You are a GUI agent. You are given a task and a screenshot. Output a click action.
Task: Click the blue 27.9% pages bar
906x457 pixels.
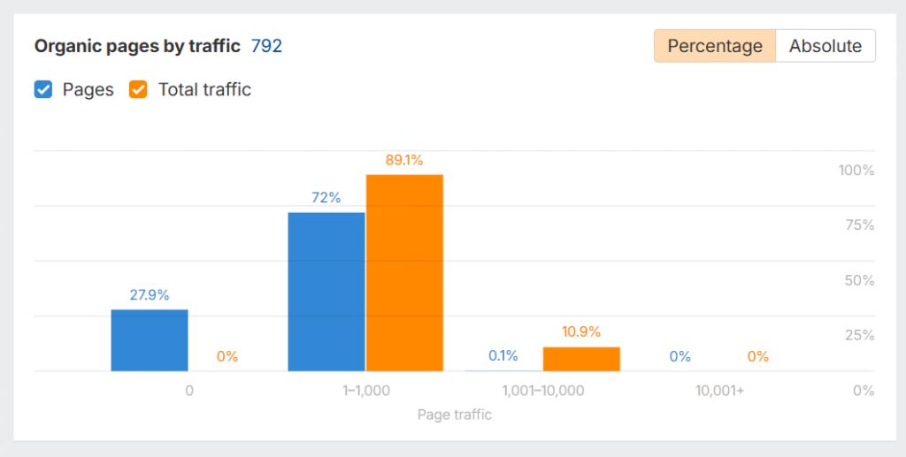coord(150,340)
